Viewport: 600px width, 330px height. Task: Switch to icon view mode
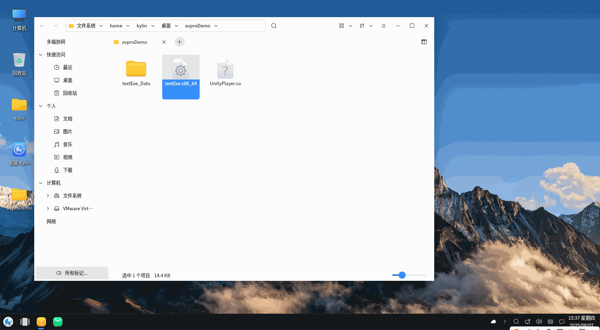point(342,26)
